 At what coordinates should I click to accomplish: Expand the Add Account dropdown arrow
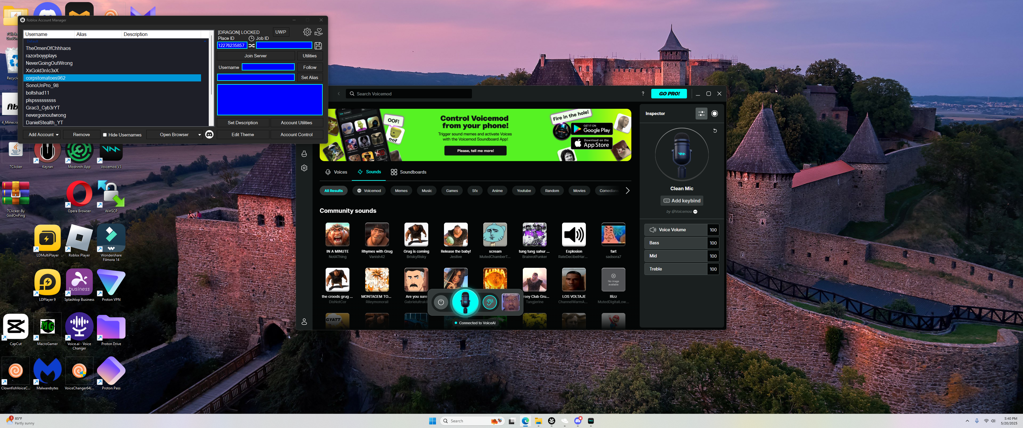57,135
